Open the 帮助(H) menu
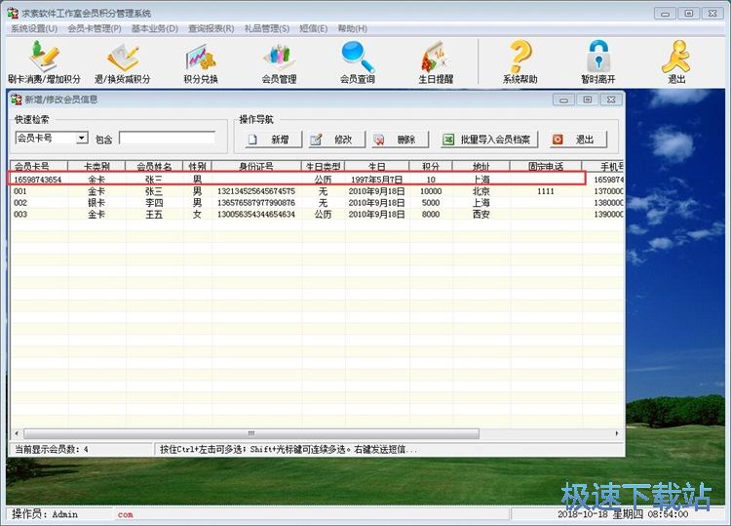731x526 pixels. 353,28
